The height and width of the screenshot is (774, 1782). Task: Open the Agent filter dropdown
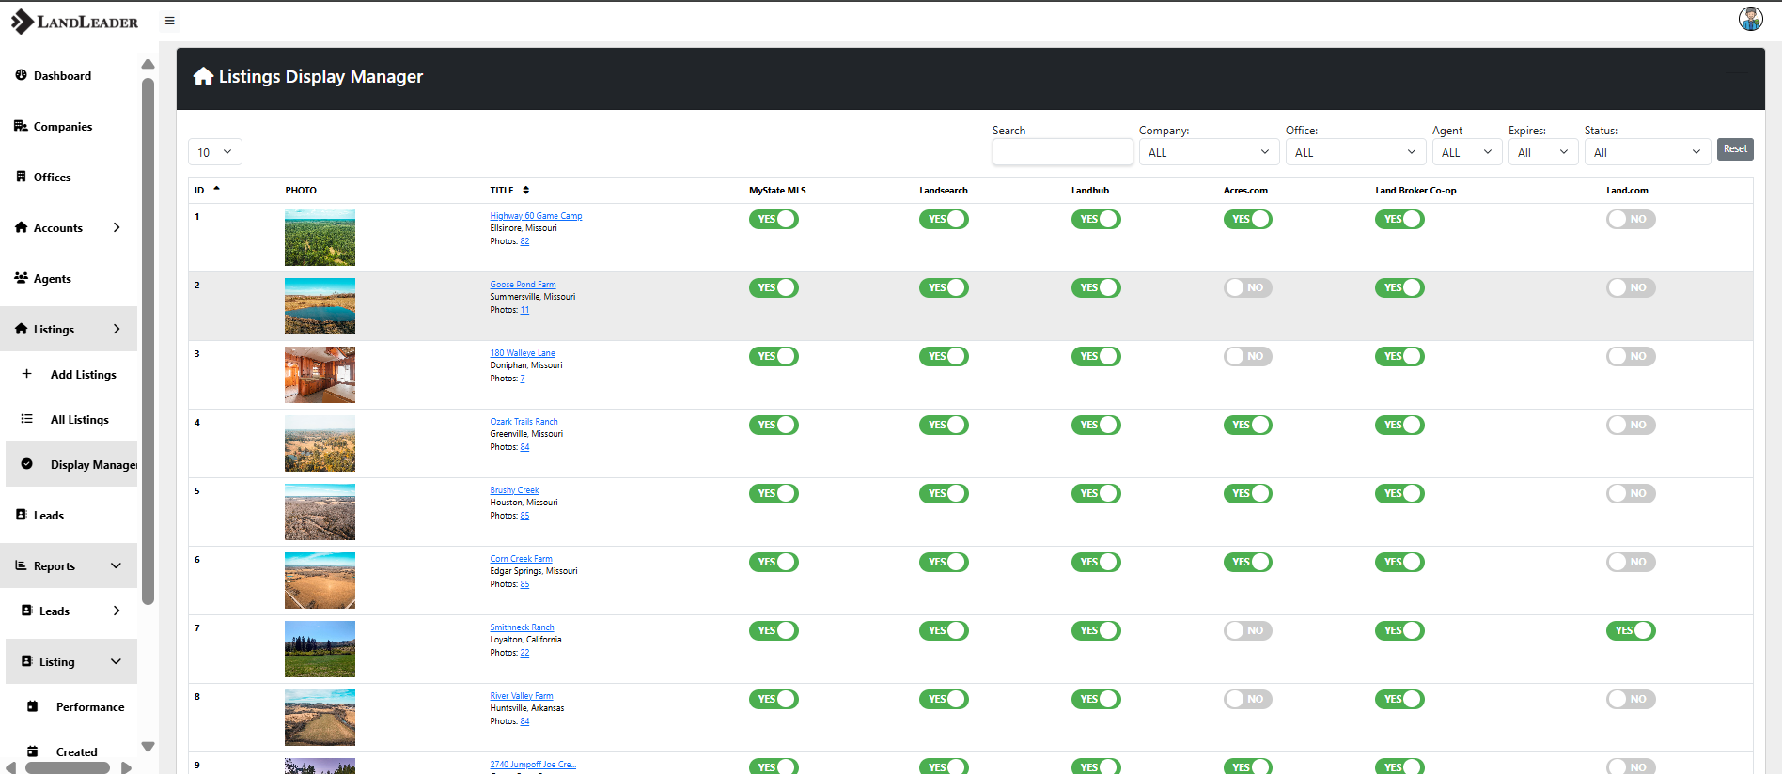tap(1467, 152)
